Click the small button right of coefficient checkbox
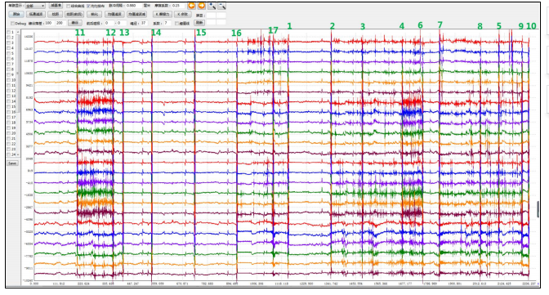 (x=199, y=23)
